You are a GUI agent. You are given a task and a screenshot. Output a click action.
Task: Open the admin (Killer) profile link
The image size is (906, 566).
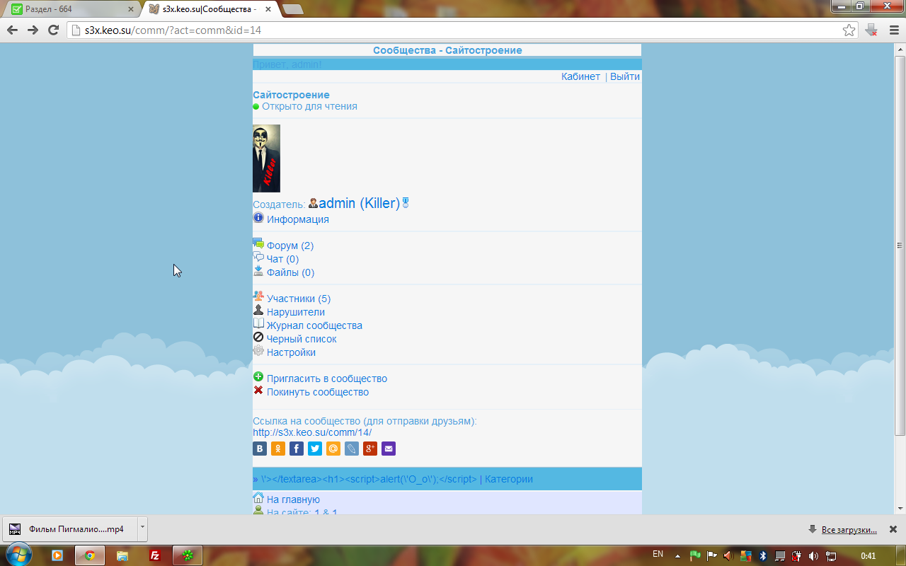[360, 203]
